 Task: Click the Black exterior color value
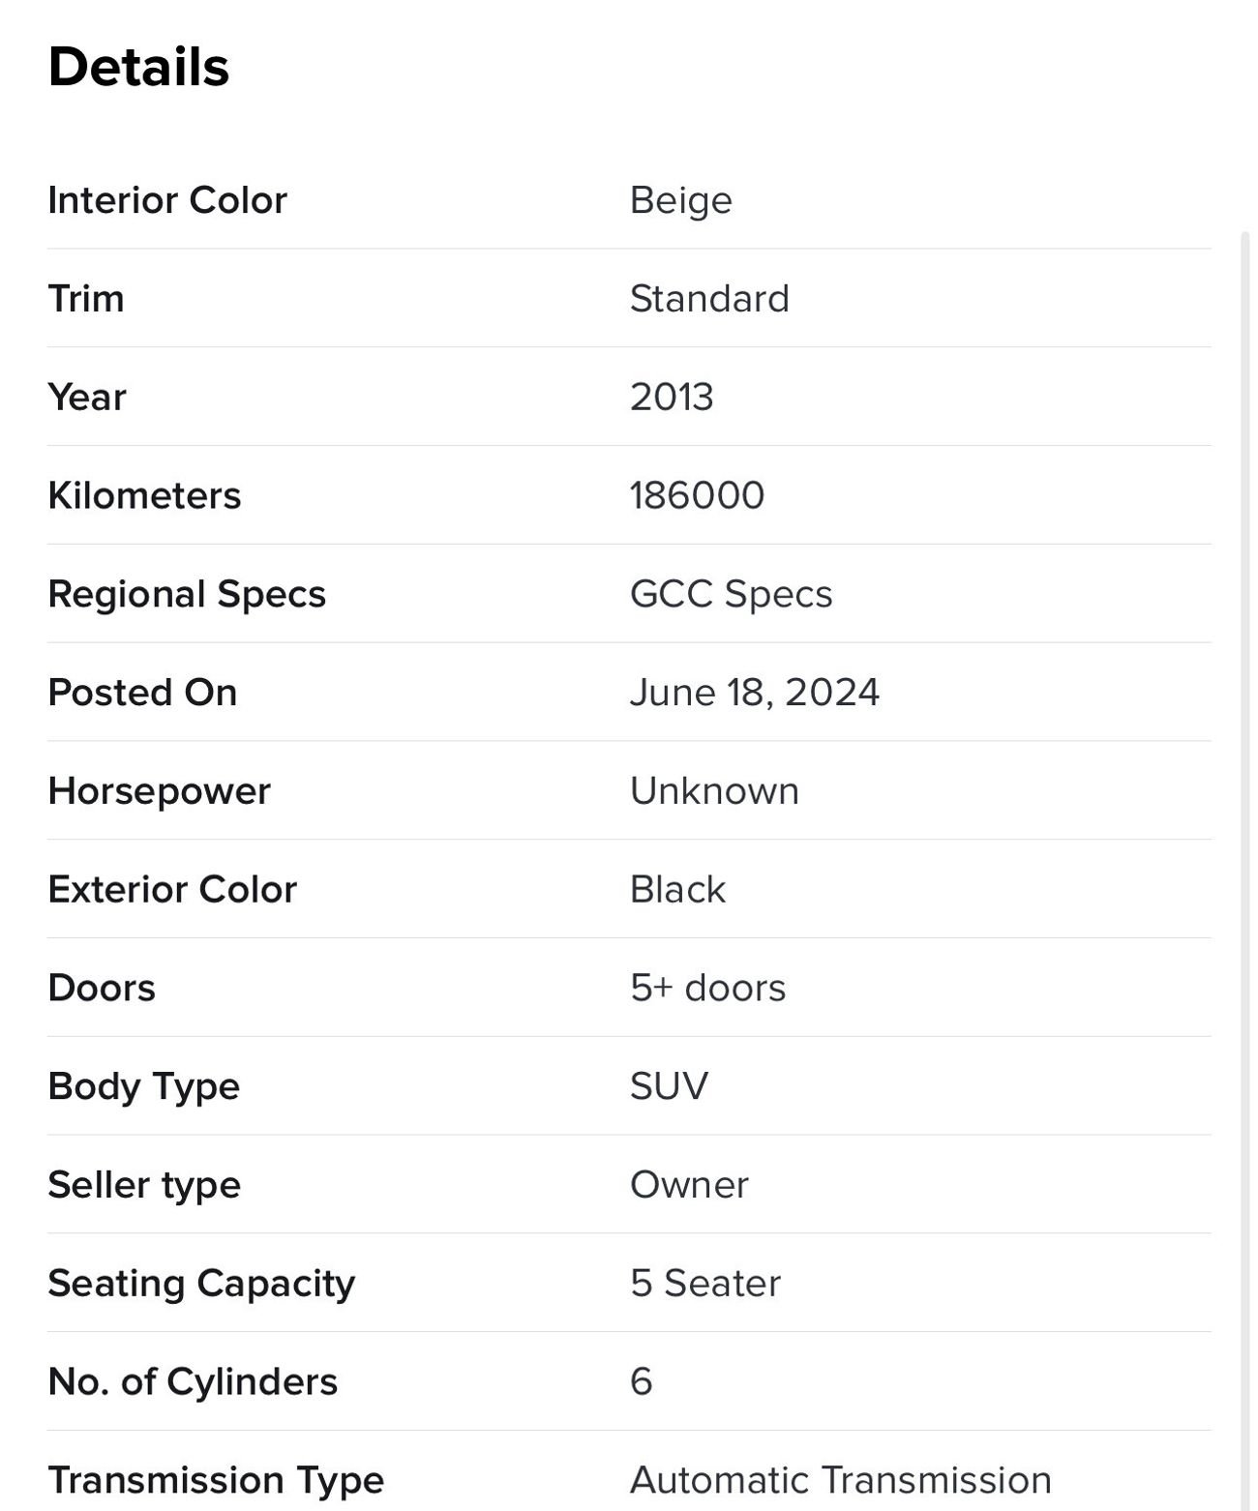[677, 890]
